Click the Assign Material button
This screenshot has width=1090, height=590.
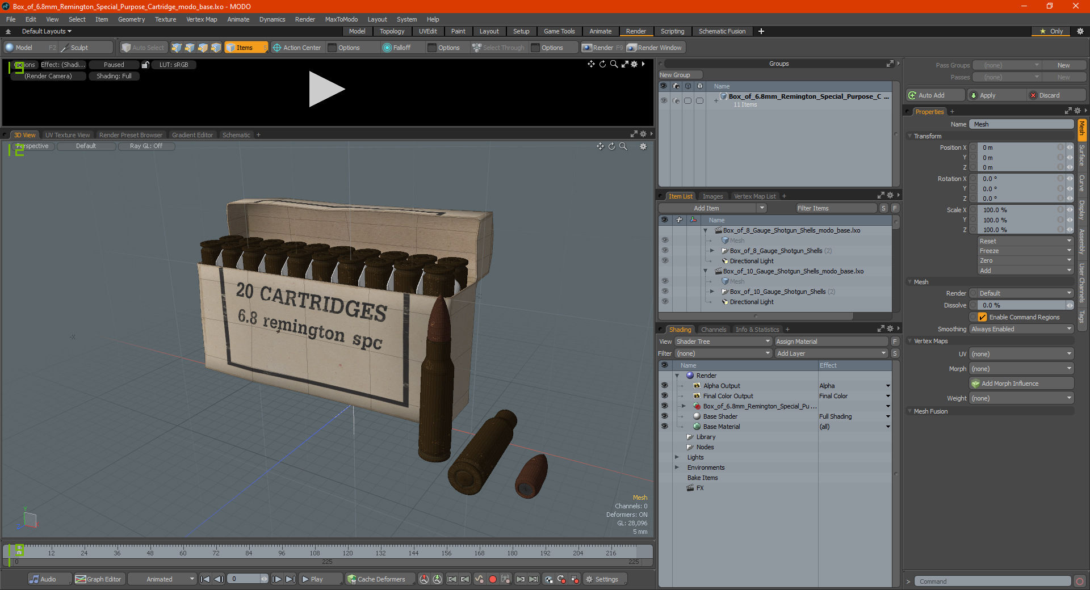(x=831, y=342)
